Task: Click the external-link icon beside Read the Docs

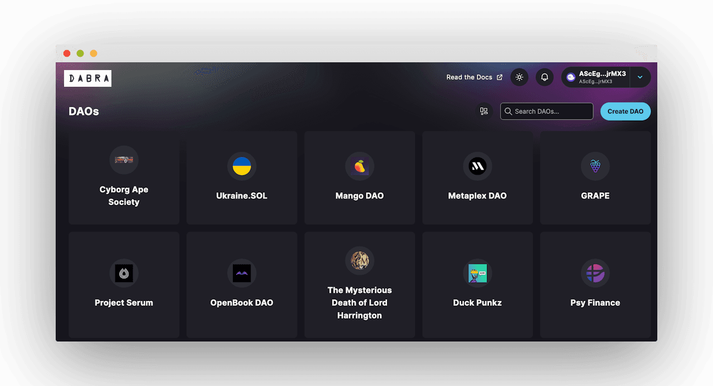Action: [x=499, y=77]
